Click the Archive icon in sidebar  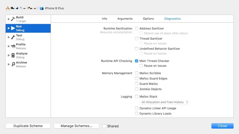point(13,64)
